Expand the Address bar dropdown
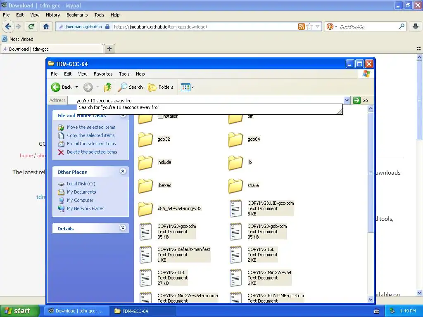 [x=347, y=100]
